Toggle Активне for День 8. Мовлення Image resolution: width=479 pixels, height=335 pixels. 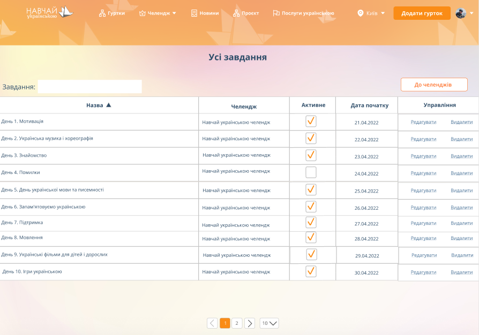pos(311,238)
